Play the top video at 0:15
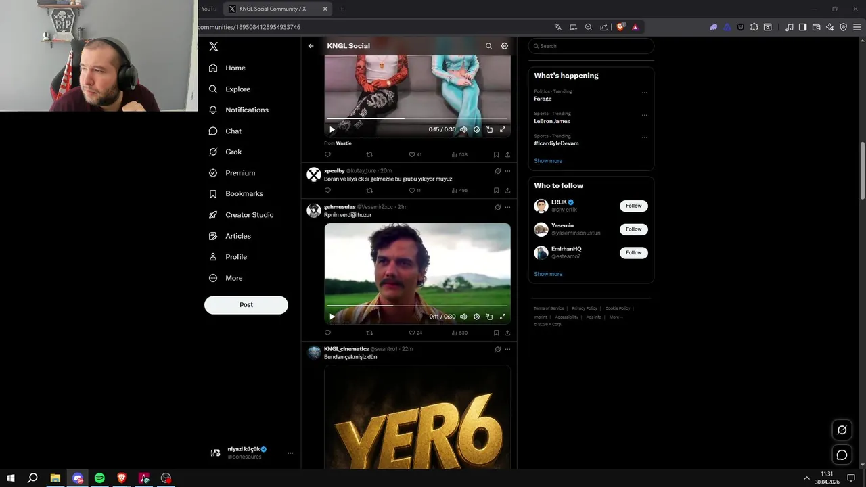This screenshot has height=487, width=866. point(332,129)
